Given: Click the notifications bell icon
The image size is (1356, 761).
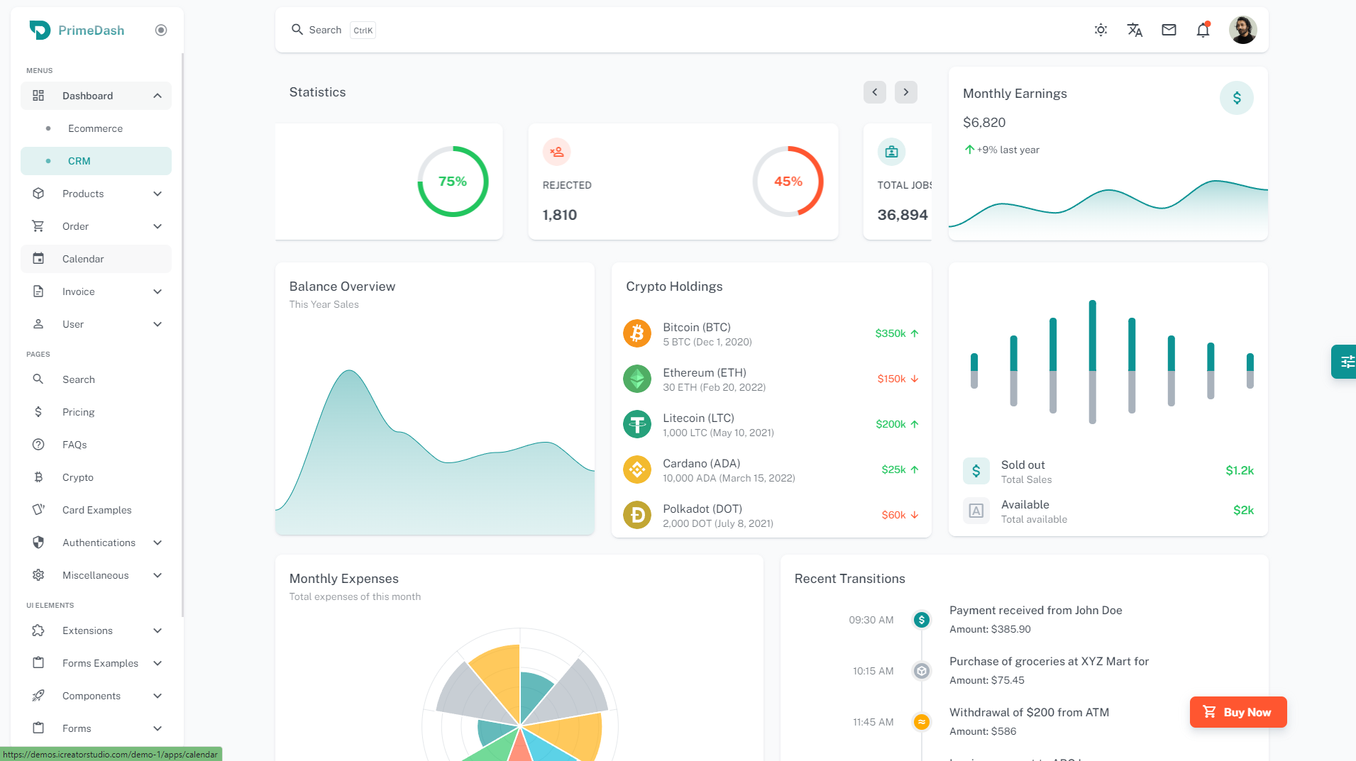Looking at the screenshot, I should pos(1203,30).
